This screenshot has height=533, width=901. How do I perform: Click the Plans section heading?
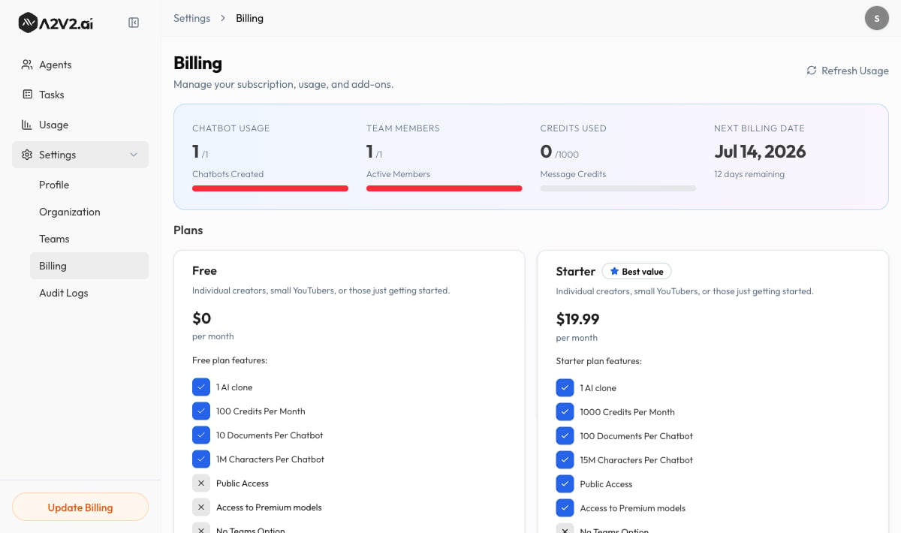click(x=188, y=230)
